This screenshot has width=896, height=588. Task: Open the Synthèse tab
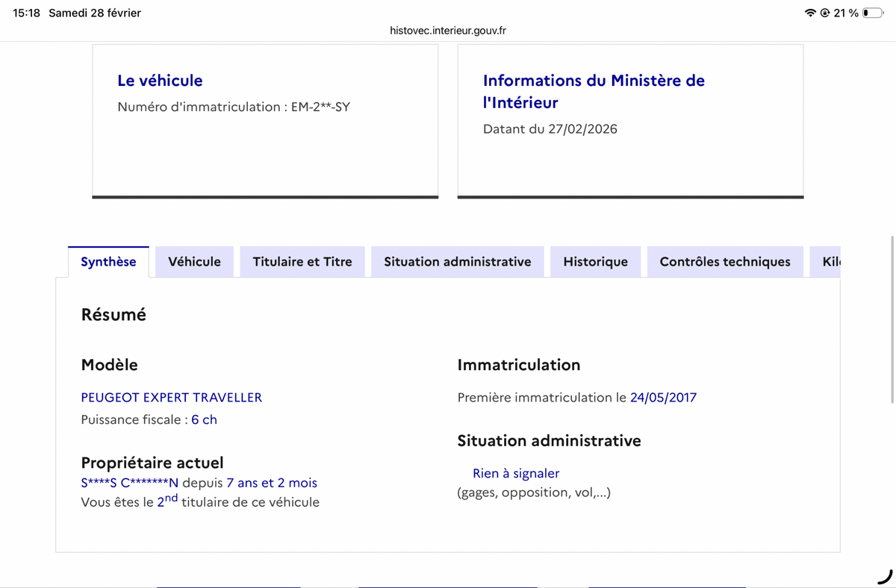tap(108, 262)
